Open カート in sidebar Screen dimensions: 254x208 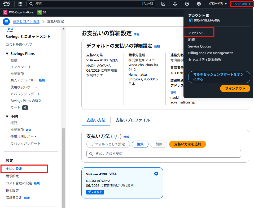tap(15, 107)
